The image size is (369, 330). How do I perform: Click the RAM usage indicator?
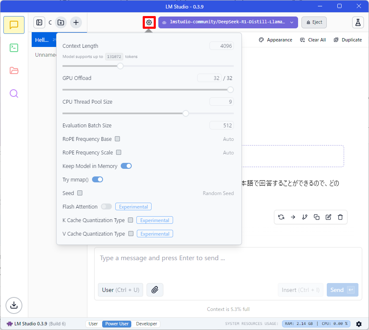pyautogui.click(x=299, y=324)
